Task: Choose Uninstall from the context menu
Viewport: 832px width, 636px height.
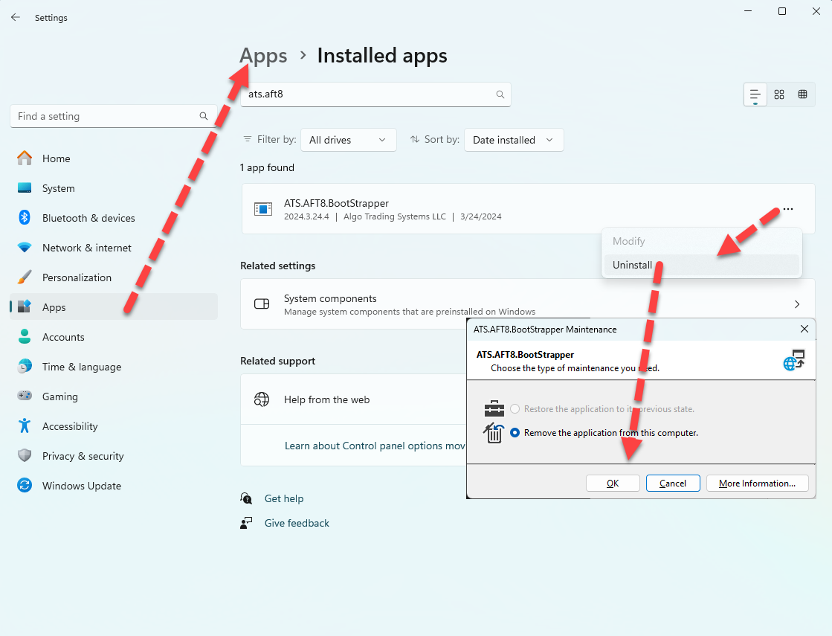Action: tap(701, 265)
